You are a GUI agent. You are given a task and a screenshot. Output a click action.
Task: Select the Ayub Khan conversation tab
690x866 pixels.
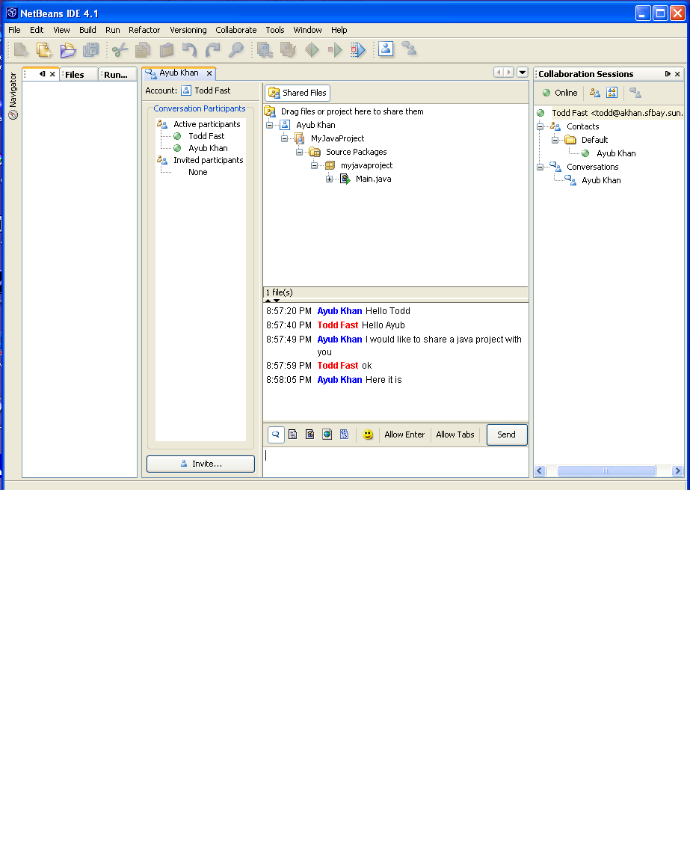[179, 73]
